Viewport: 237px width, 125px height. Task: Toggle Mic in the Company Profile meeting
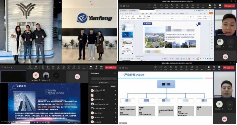coord(96,67)
